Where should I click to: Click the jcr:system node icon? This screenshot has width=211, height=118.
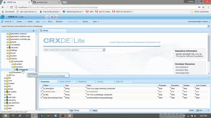pyautogui.click(x=7, y=92)
